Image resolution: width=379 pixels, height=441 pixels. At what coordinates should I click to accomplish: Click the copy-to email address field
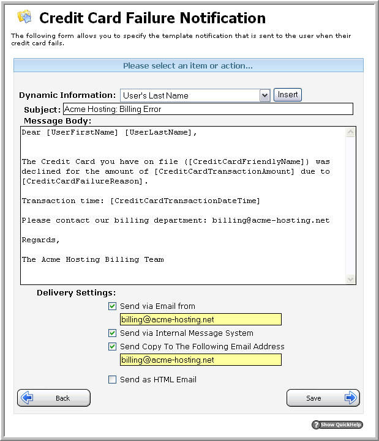[x=200, y=360]
